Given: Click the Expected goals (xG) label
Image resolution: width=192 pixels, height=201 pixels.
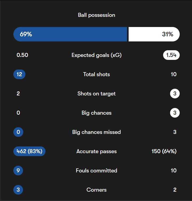Looking at the screenshot, I should click(97, 55).
